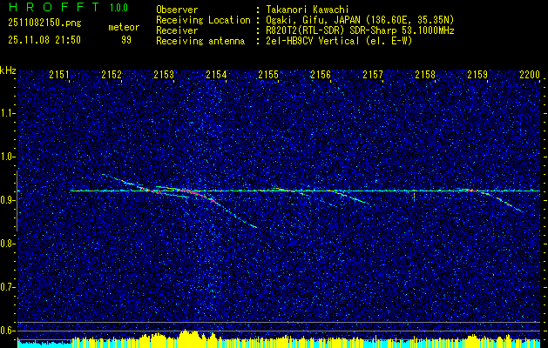The width and height of the screenshot is (548, 348).
Task: Click the Observer label
Action: pyautogui.click(x=177, y=10)
